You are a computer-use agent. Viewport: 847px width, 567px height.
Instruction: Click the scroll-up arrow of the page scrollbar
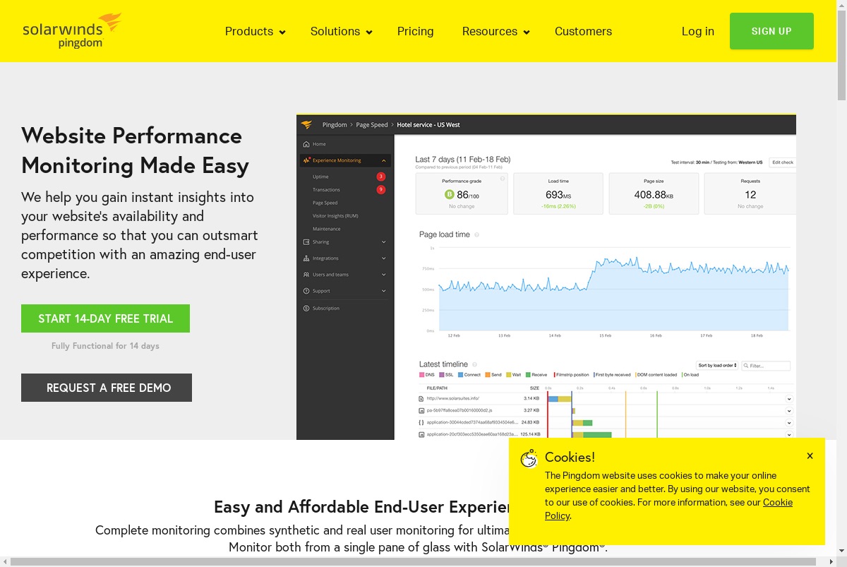(x=841, y=6)
